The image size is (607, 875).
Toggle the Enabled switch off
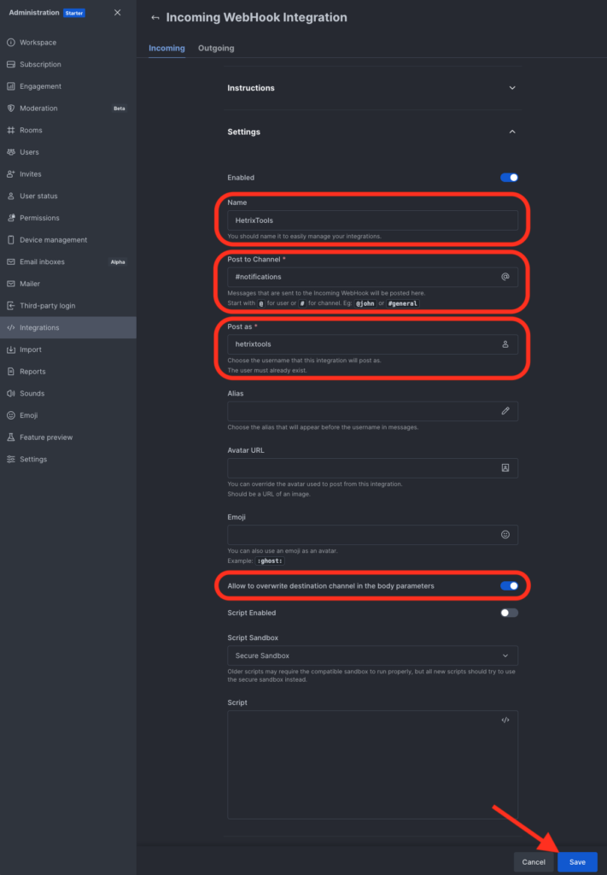tap(509, 178)
